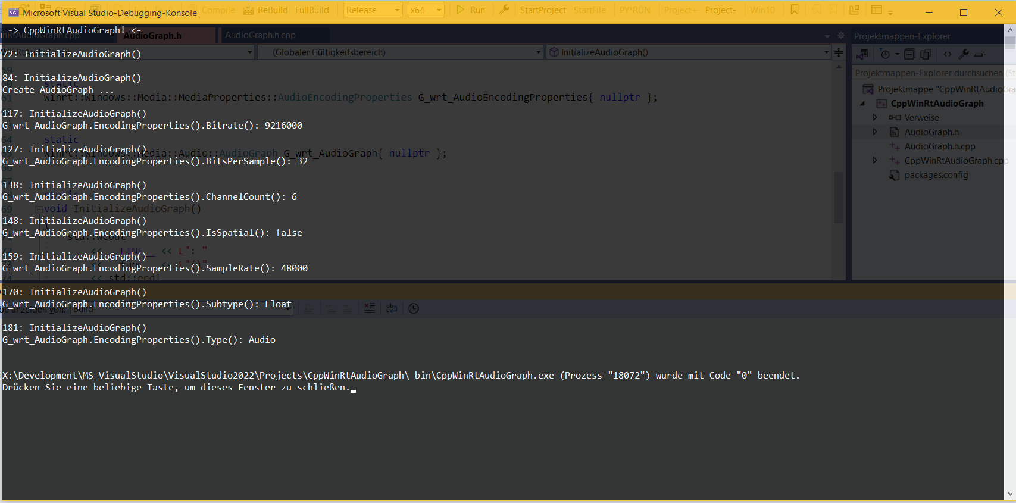The width and height of the screenshot is (1016, 503).
Task: Open the InitializeAudioGraph() member dropdown
Action: [687, 52]
